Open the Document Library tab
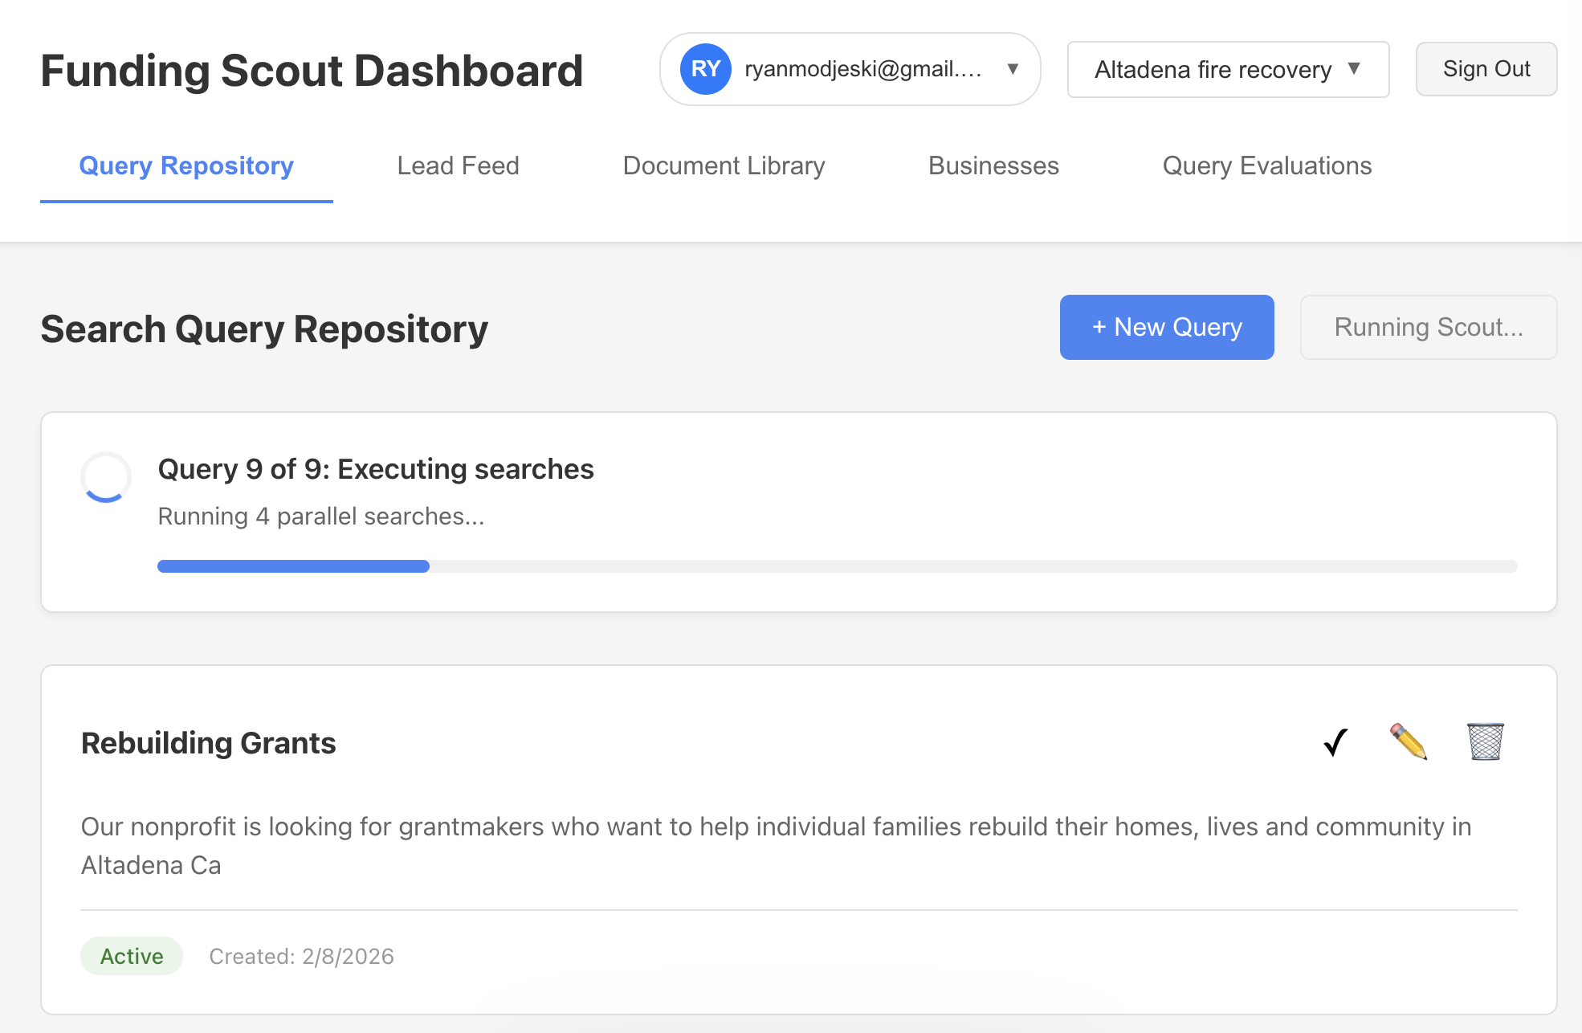 tap(724, 166)
